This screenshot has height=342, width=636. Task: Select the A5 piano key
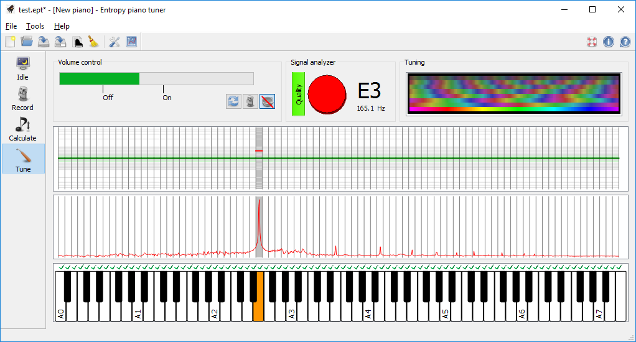tap(445, 312)
